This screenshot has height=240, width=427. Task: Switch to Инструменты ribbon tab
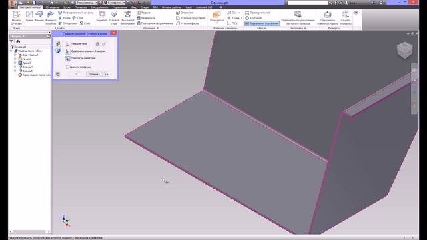[x=99, y=7]
